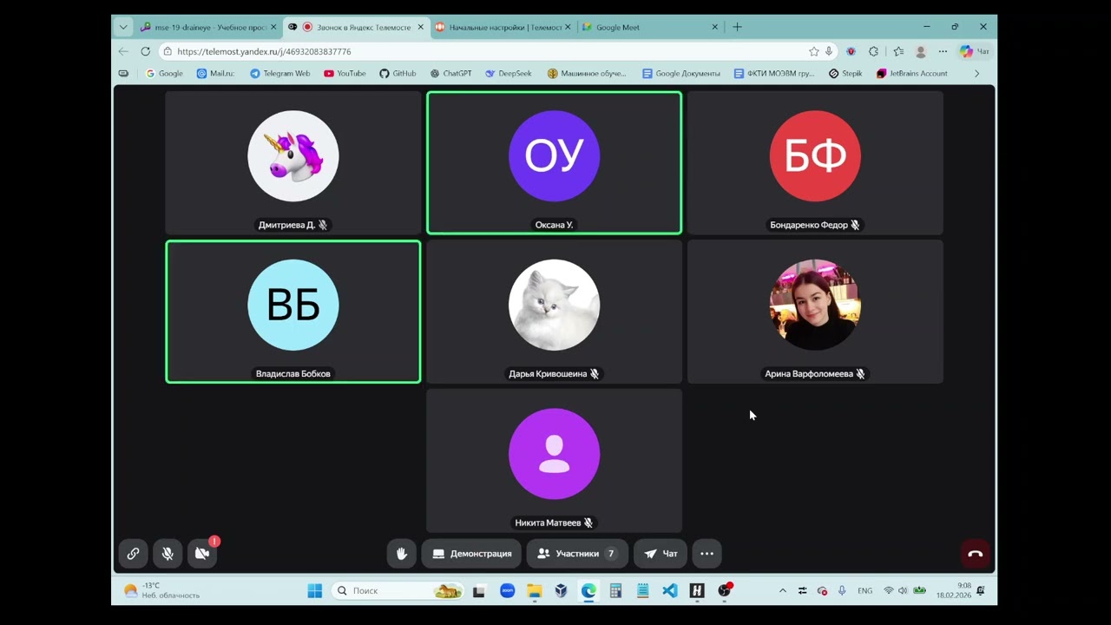The image size is (1111, 625).
Task: Open more call options with three dots
Action: coord(707,554)
